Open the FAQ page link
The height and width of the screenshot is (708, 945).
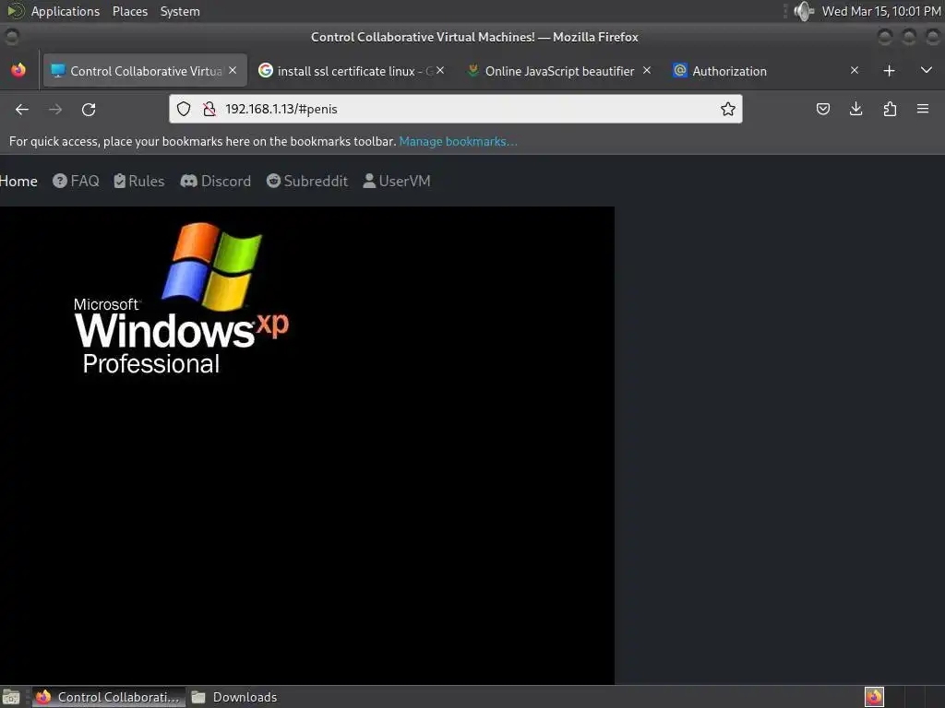click(76, 182)
